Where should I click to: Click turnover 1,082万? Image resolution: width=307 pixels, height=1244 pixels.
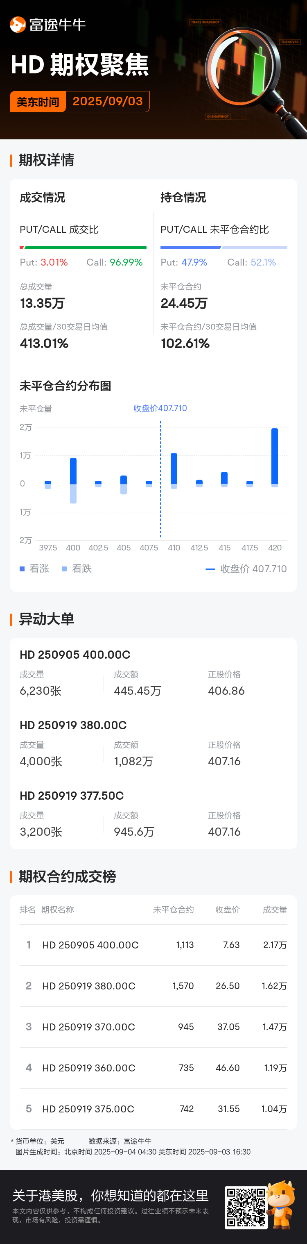(133, 761)
